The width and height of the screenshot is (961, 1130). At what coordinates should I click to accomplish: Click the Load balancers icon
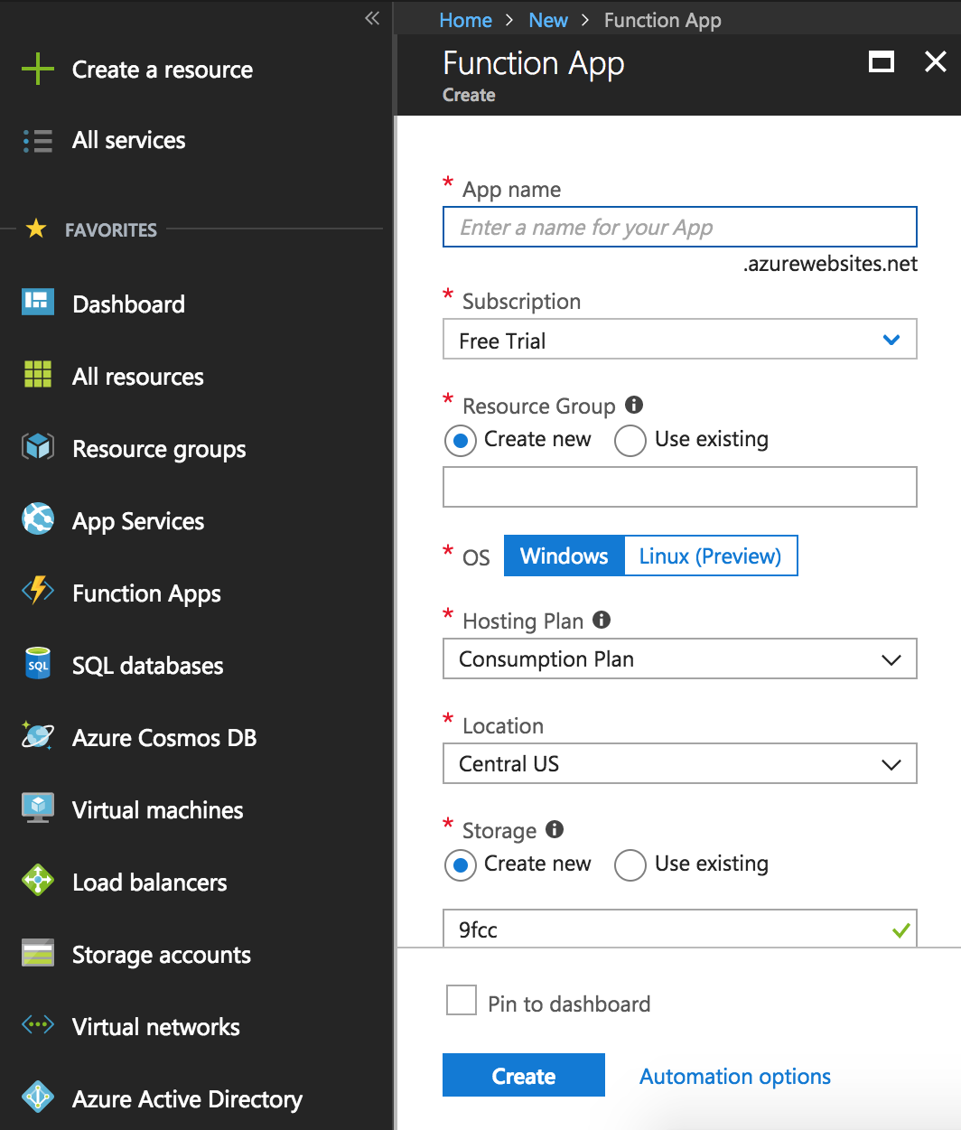(38, 880)
